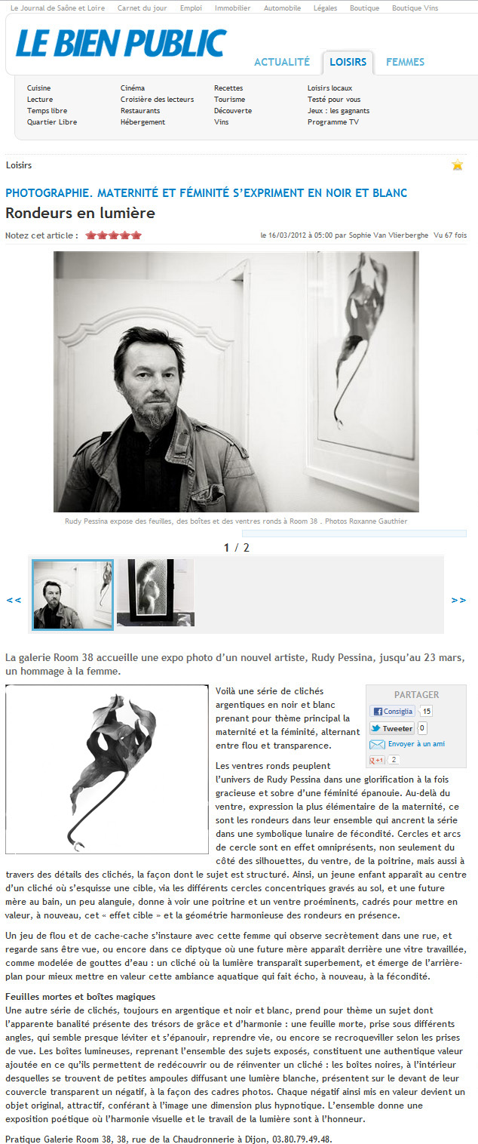Open the Restaurants section link
The width and height of the screenshot is (478, 1144).
pyautogui.click(x=140, y=111)
